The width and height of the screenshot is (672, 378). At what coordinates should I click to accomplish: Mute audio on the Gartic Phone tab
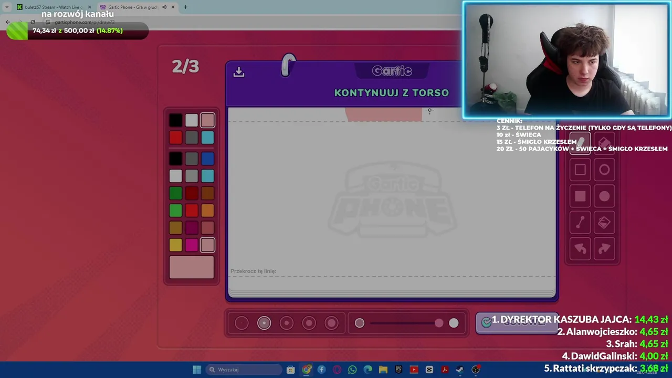[x=164, y=7]
